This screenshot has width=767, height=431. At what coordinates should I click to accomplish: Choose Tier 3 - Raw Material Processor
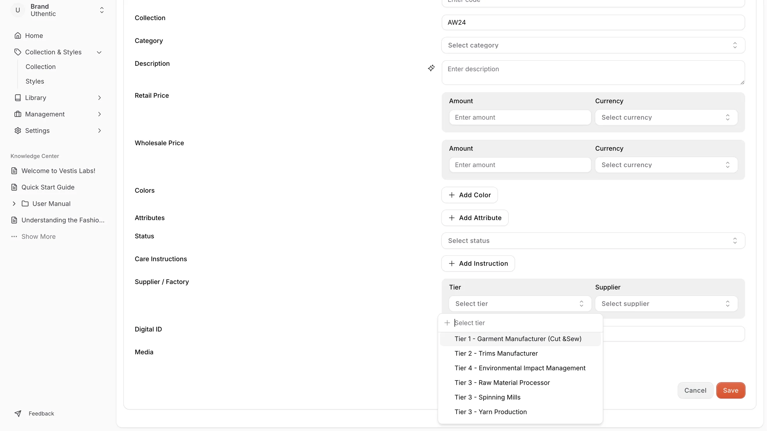click(520, 383)
